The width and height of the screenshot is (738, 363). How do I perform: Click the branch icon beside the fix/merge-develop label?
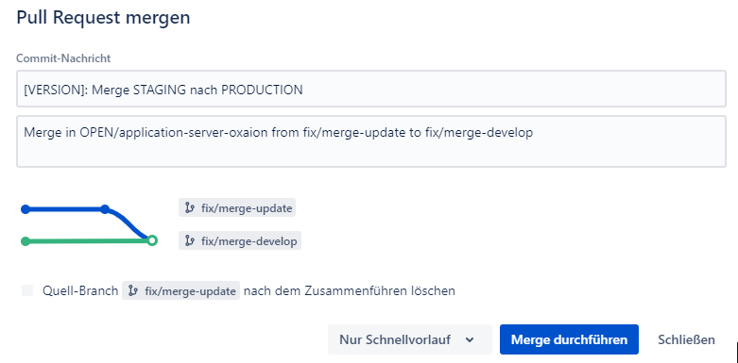[190, 241]
